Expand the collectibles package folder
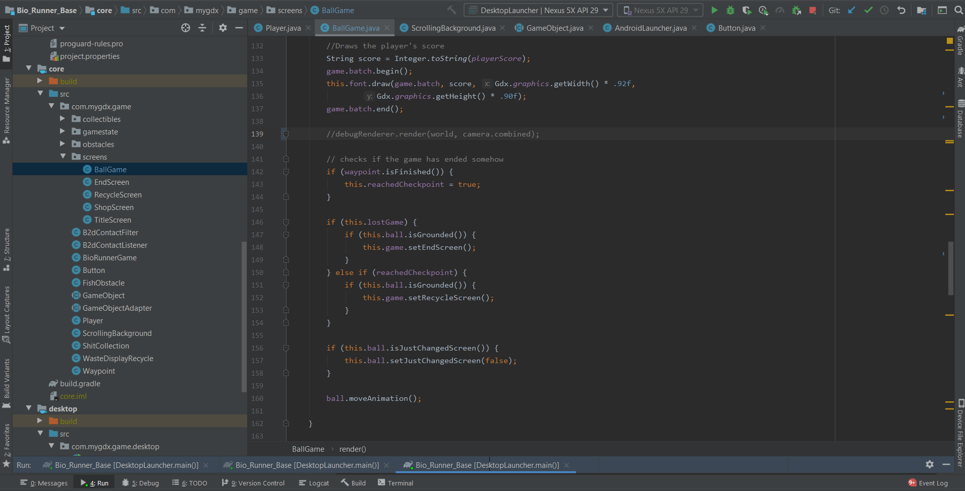Screen dimensions: 965x491 pos(63,119)
